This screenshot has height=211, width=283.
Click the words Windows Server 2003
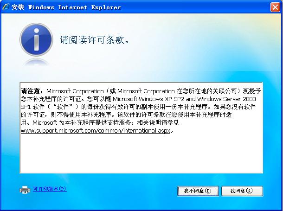point(226,99)
